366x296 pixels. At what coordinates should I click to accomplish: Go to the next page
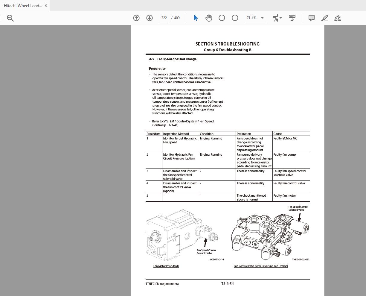coord(149,18)
